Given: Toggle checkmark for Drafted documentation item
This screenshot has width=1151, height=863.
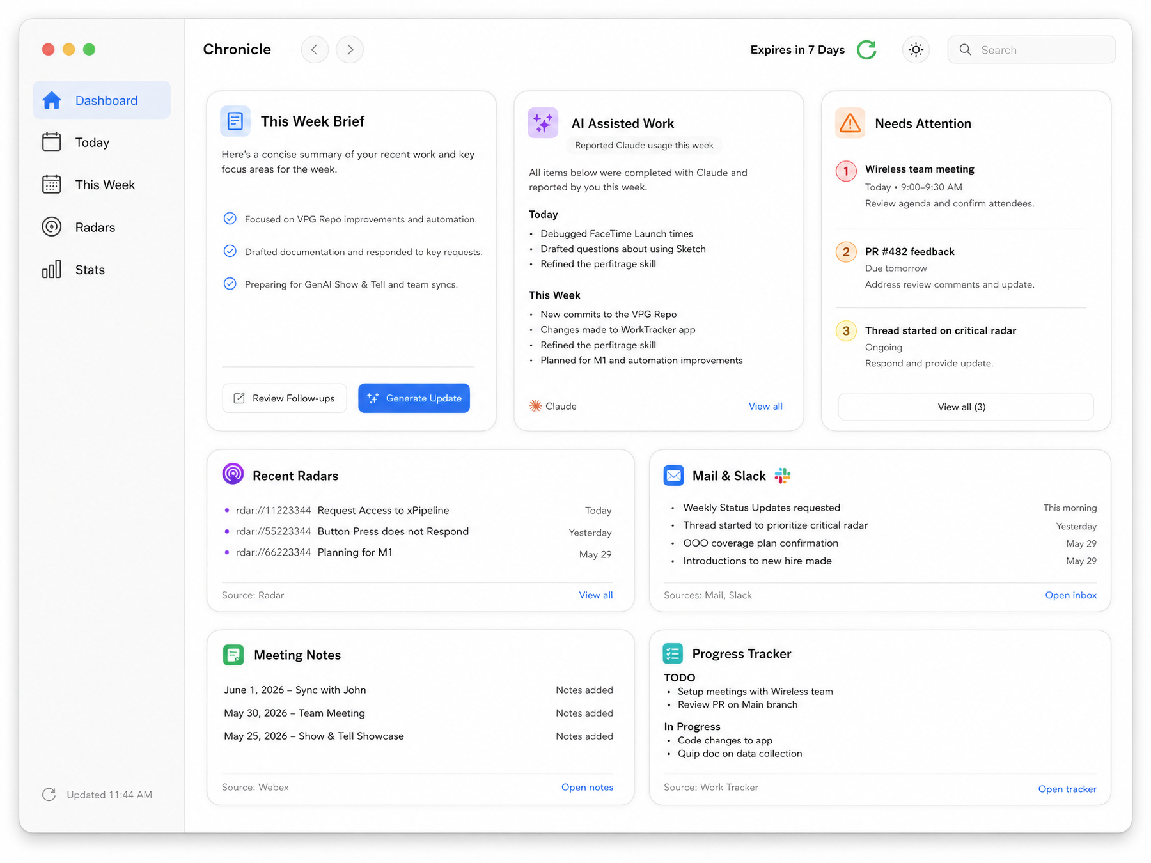Looking at the screenshot, I should 230,251.
